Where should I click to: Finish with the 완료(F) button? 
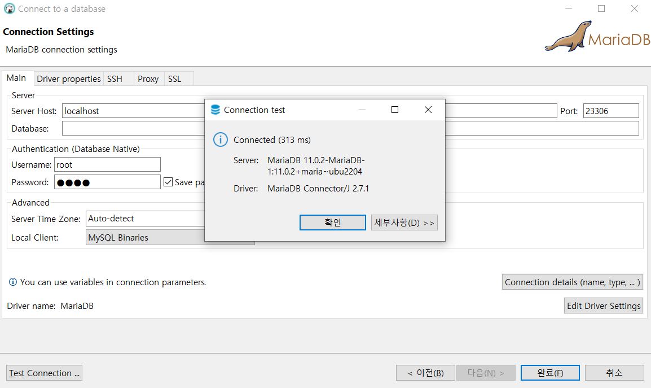pyautogui.click(x=550, y=373)
